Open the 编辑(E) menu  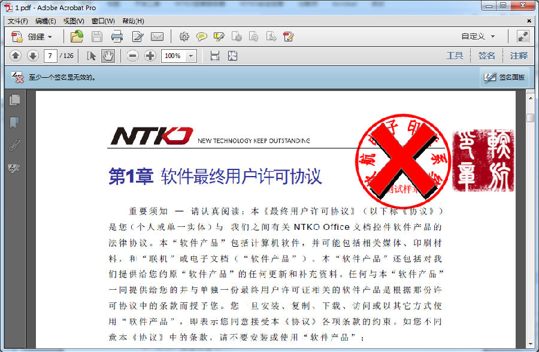[x=46, y=22]
